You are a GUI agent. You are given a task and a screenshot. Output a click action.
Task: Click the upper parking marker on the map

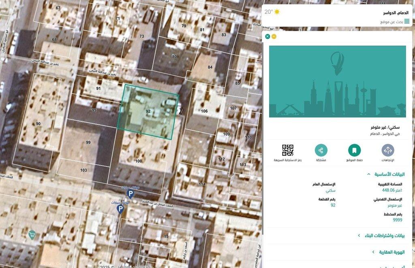tap(130, 194)
